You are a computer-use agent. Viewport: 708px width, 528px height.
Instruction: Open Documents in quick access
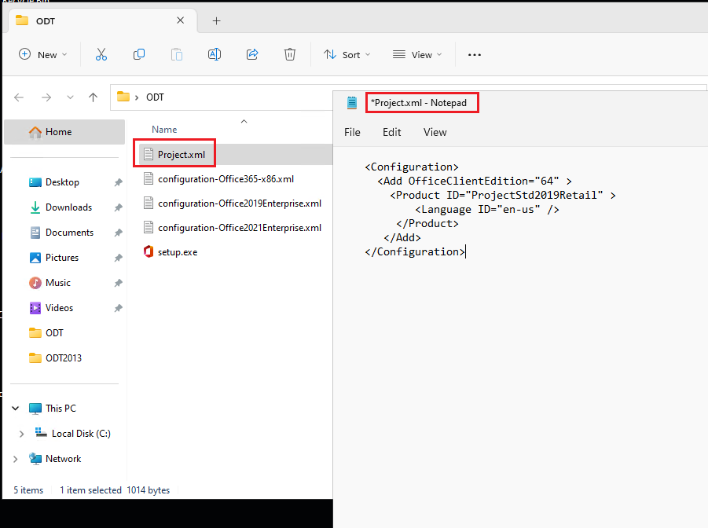point(69,233)
